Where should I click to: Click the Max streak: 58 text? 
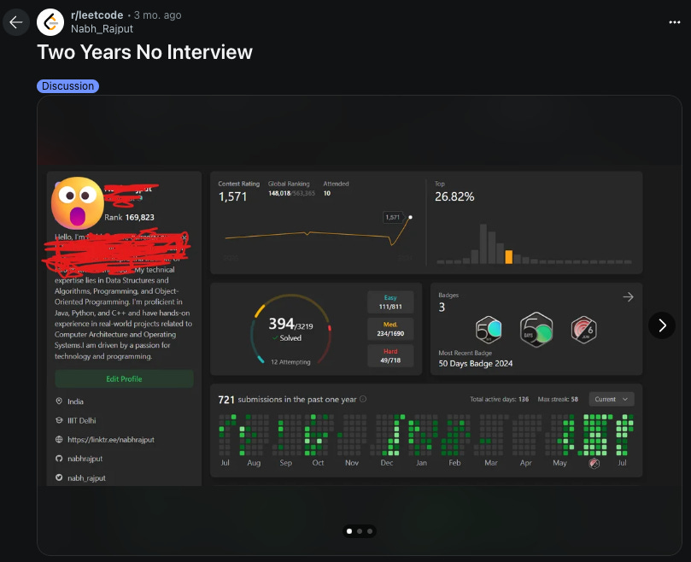[558, 399]
